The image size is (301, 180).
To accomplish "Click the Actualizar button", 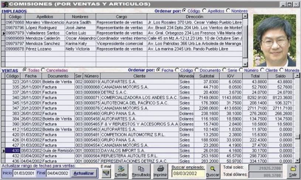I will click(84, 173).
